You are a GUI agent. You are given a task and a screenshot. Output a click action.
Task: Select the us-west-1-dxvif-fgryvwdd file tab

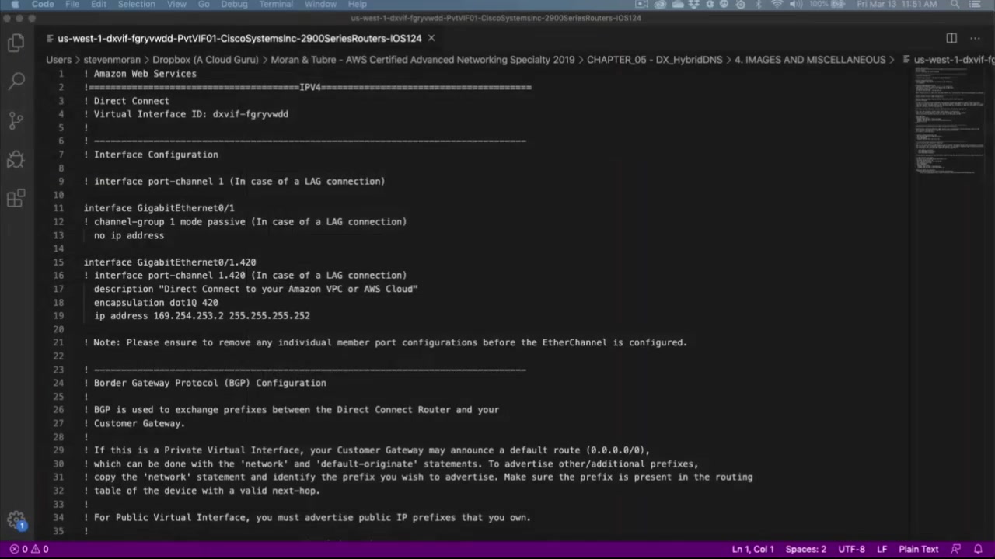click(239, 38)
